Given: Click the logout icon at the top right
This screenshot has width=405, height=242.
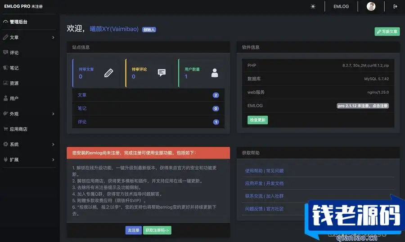Looking at the screenshot, I should (x=395, y=6).
